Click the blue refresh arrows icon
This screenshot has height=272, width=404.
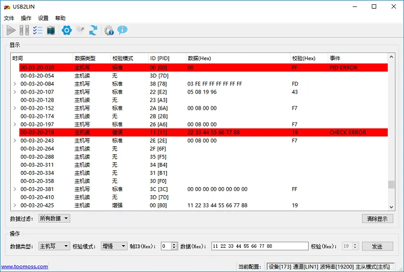click(x=93, y=30)
